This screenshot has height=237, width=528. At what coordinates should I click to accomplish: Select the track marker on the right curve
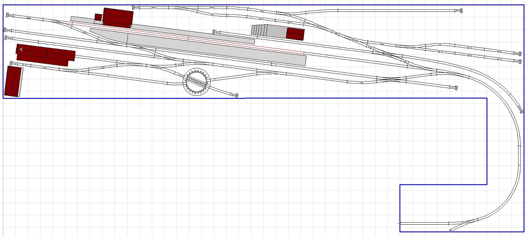(519, 109)
